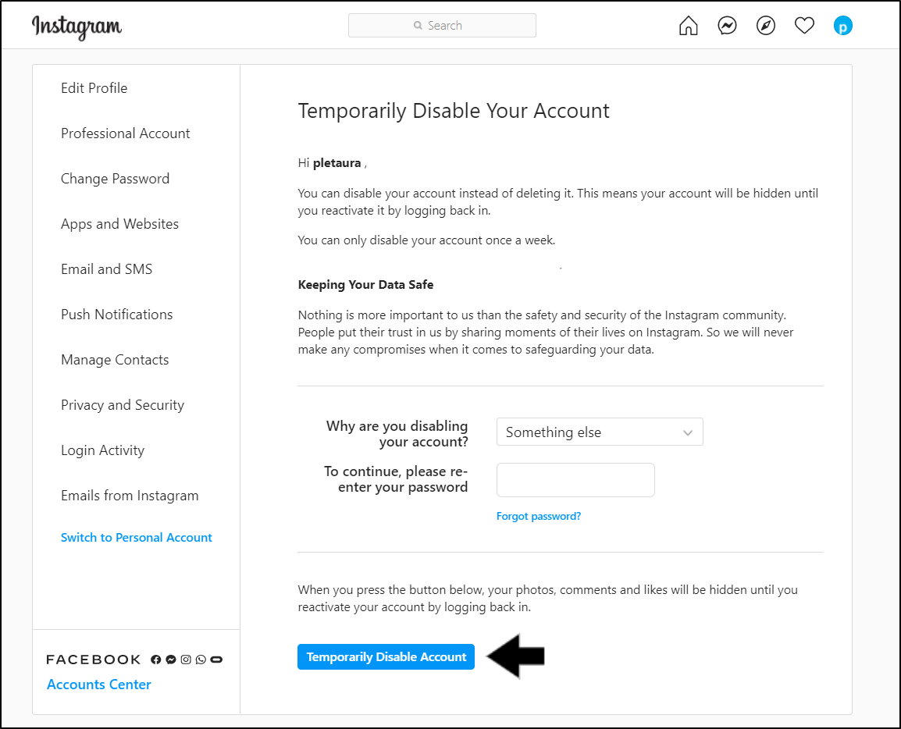Click the Forgot password? link
The height and width of the screenshot is (729, 901).
[539, 516]
